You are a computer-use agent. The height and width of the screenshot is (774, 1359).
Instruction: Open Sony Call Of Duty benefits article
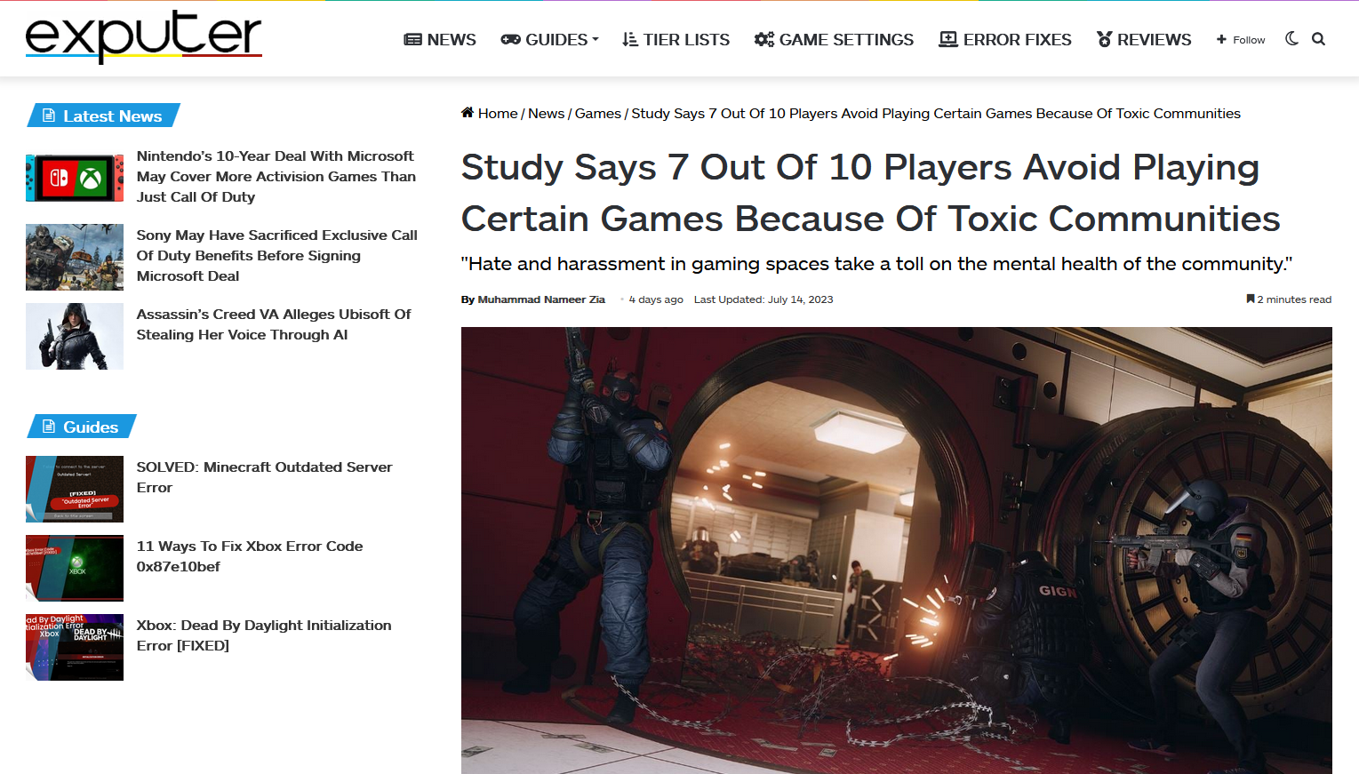[276, 255]
